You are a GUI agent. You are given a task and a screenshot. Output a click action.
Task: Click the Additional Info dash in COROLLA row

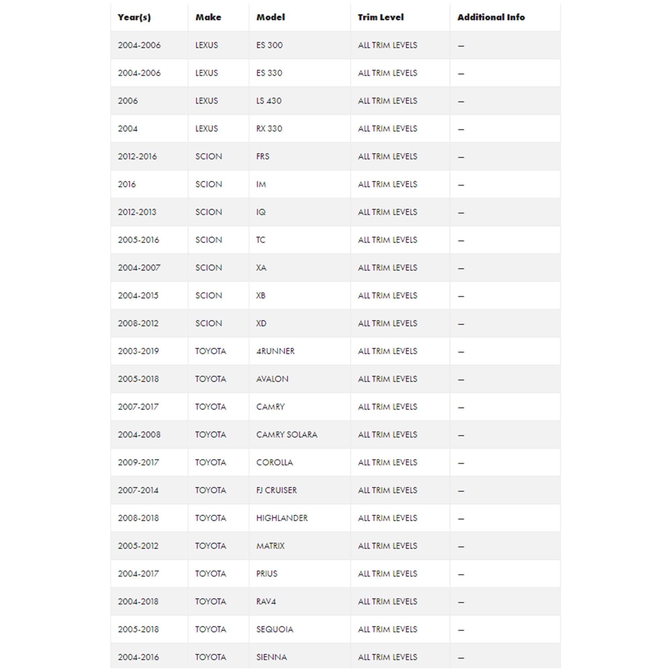click(x=461, y=463)
